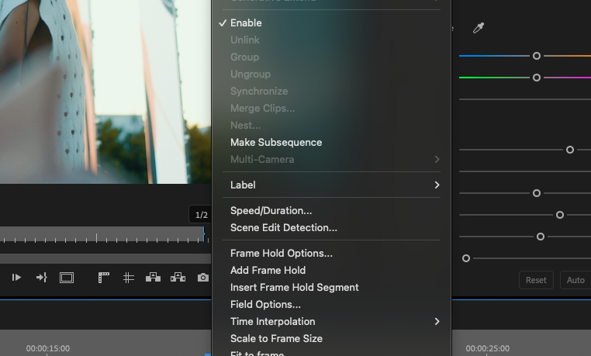Click the Extract button in monitor controls
This screenshot has width=591, height=356.
tap(178, 278)
